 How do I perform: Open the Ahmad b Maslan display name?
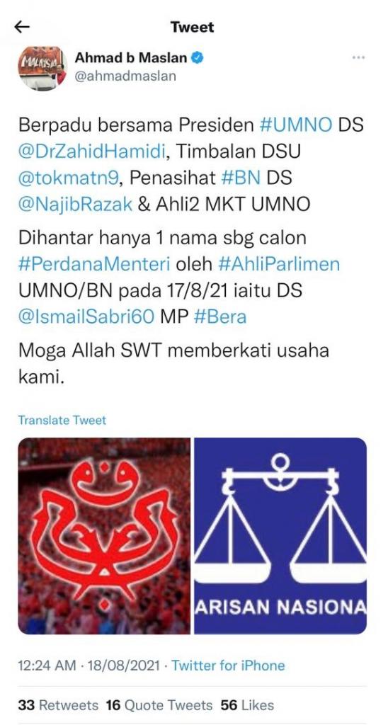[131, 58]
